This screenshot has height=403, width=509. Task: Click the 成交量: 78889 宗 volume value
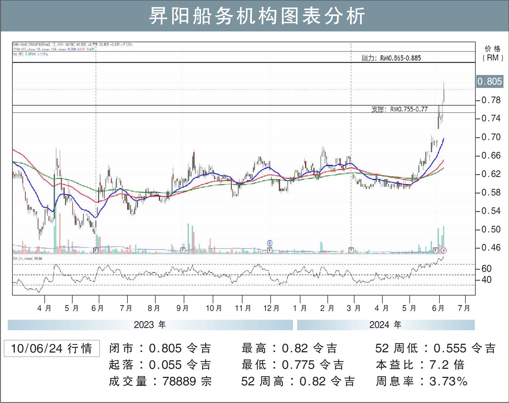click(x=160, y=381)
